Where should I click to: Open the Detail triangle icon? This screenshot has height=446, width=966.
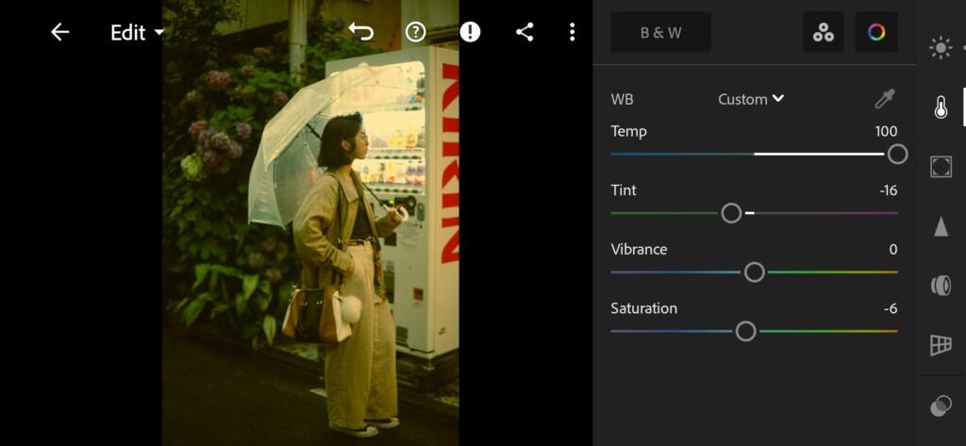point(941,226)
